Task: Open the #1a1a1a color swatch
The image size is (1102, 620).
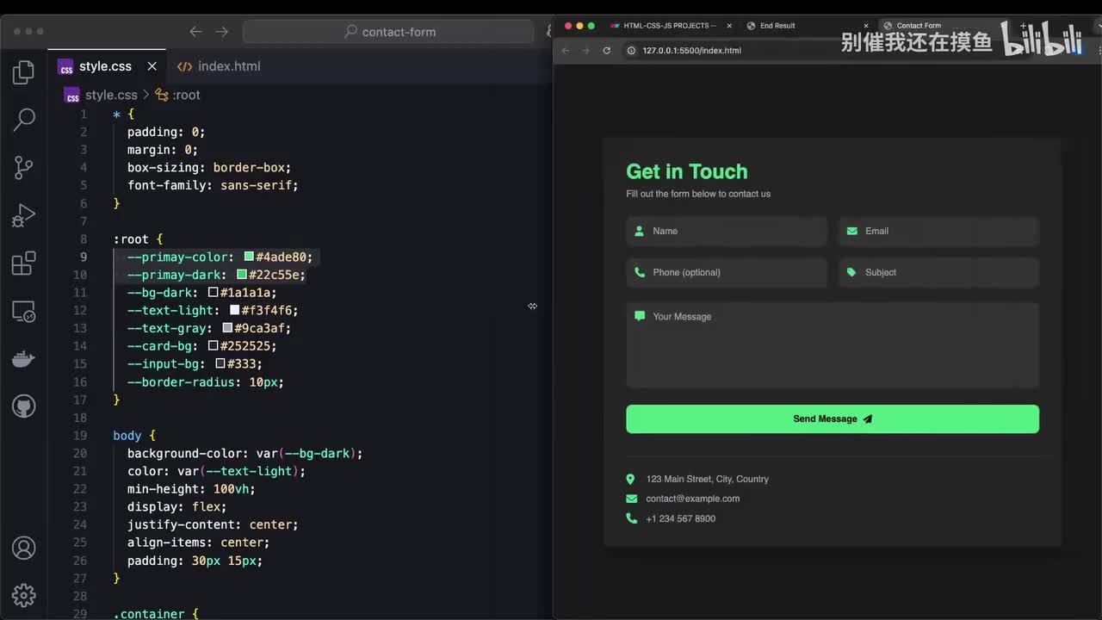Action: 213,293
